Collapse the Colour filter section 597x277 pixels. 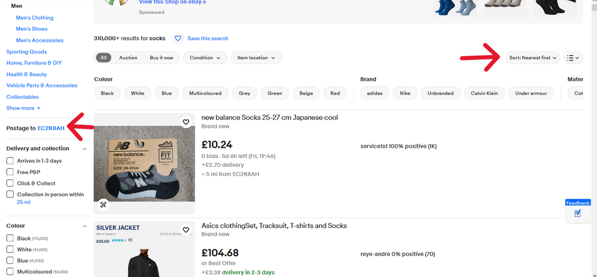pos(84,226)
